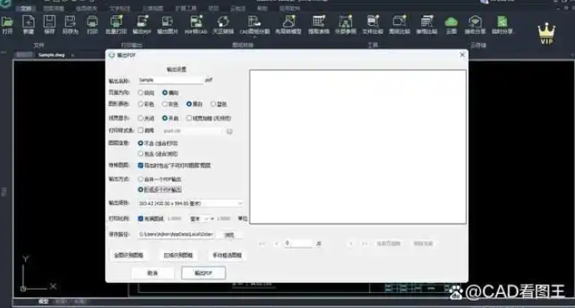Image resolution: width=575 pixels, height=308 pixels.
Task: Click manually select frames (手动框选图框) button
Action: click(x=227, y=256)
